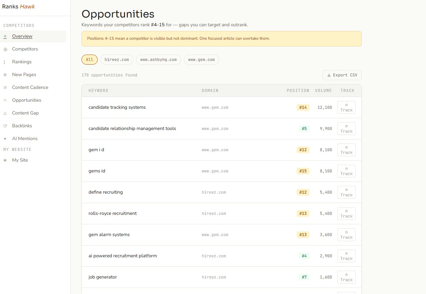Track the rolls-royce recruitment keyword
Image resolution: width=426 pixels, height=294 pixels.
347,214
